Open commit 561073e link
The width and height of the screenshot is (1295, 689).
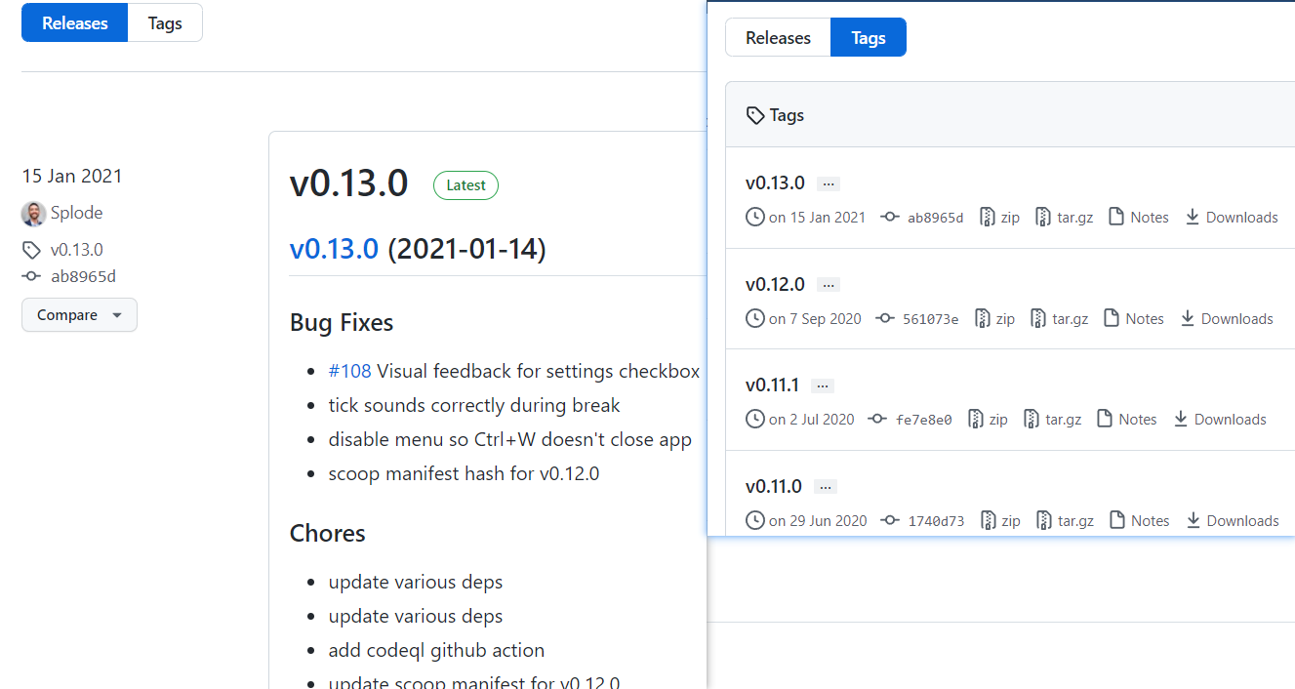[x=930, y=319]
